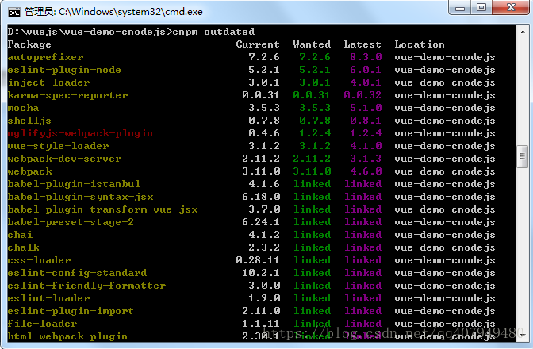This screenshot has width=533, height=349.
Task: Click webpack-dev-server latest version 3.1.3
Action: (x=366, y=159)
